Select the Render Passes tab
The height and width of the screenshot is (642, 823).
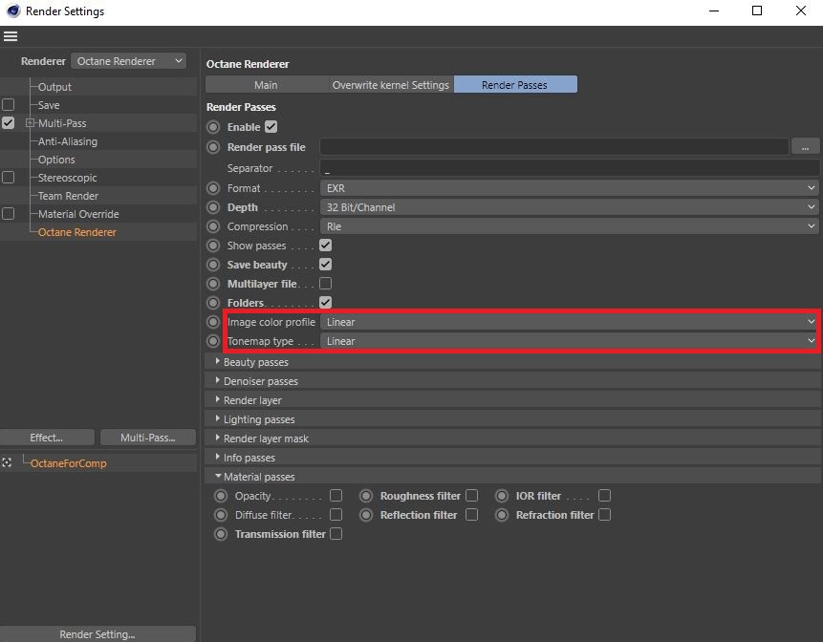[515, 85]
